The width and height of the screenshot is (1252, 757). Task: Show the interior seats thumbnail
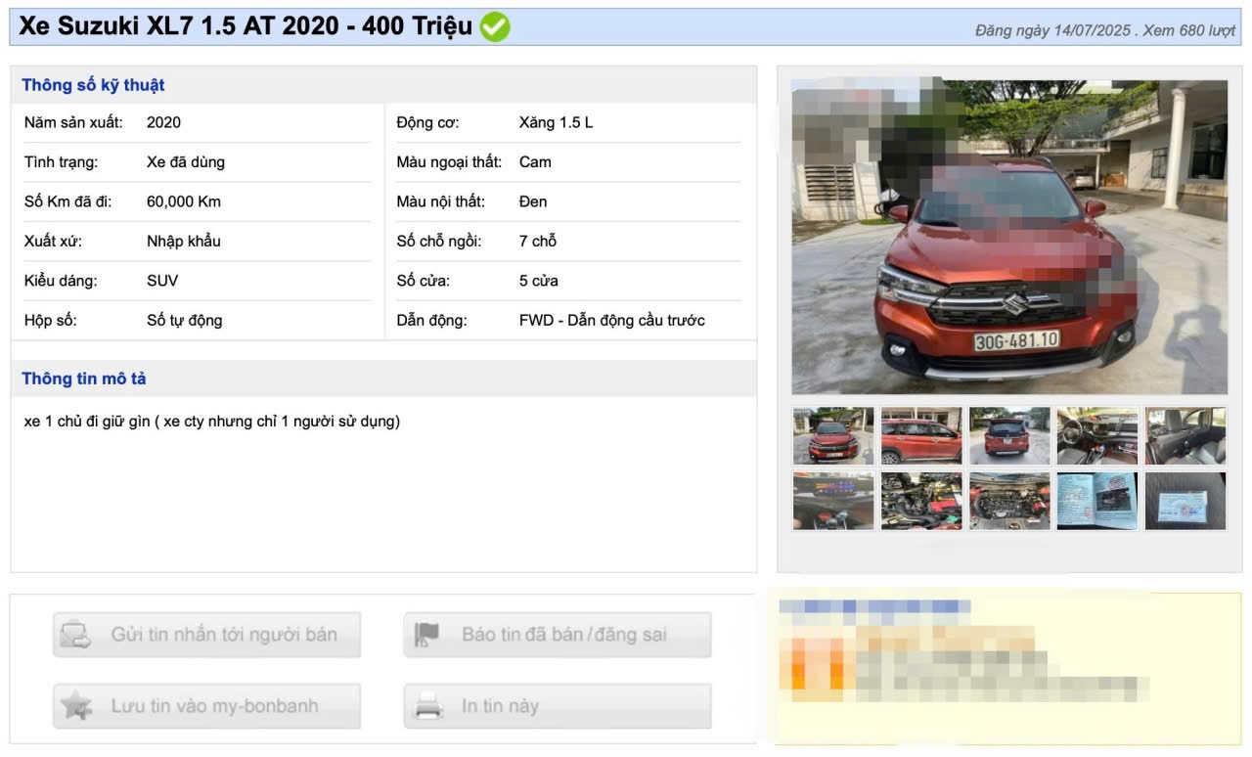(1185, 435)
